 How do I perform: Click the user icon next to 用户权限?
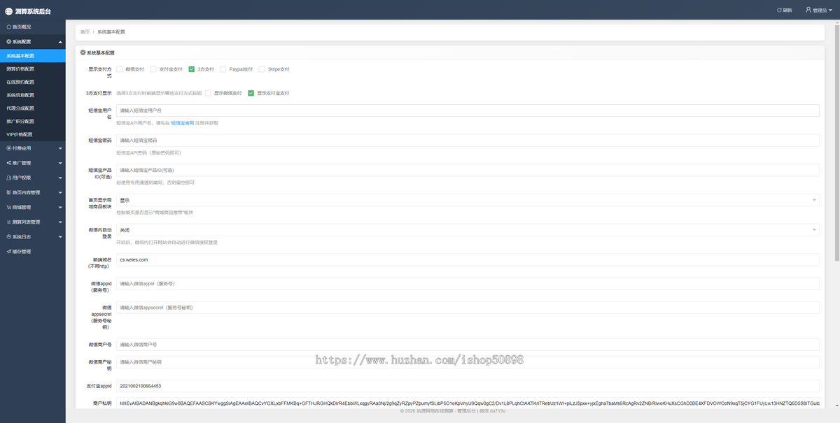click(8, 178)
